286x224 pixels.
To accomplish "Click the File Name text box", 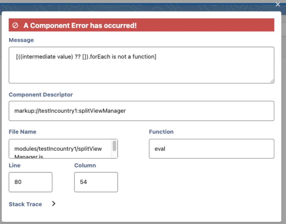I will click(60, 149).
